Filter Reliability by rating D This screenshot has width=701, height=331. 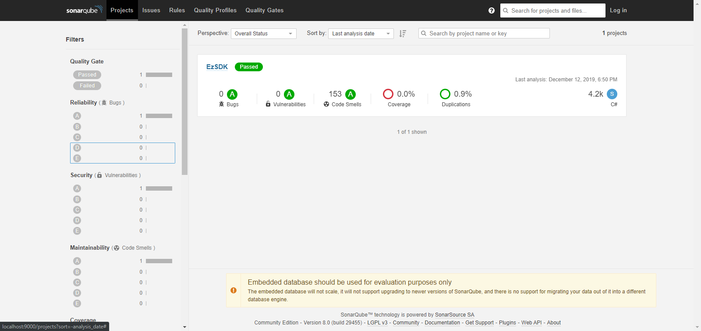point(123,148)
